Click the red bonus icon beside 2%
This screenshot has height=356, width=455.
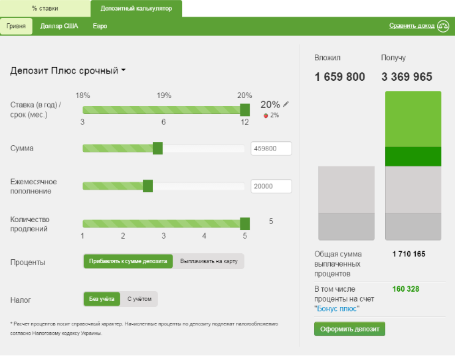pos(266,115)
